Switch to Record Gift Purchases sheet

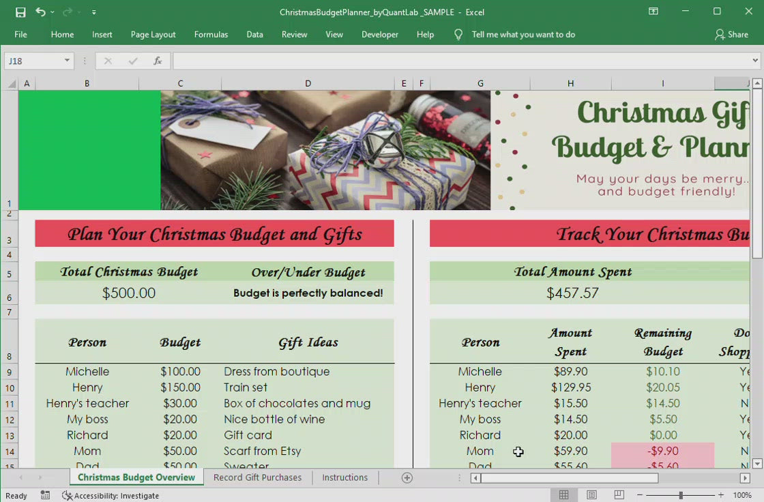click(257, 477)
